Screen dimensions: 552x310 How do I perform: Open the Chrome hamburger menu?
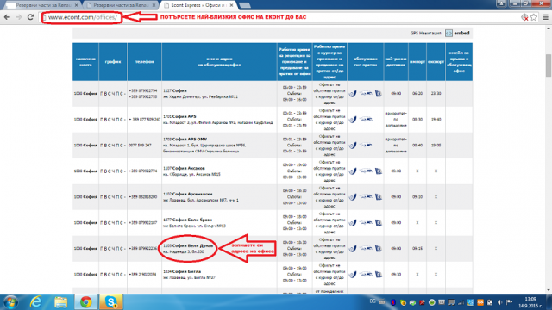click(x=546, y=17)
